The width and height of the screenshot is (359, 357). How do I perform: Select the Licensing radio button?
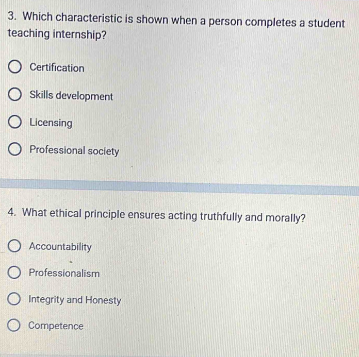14,122
